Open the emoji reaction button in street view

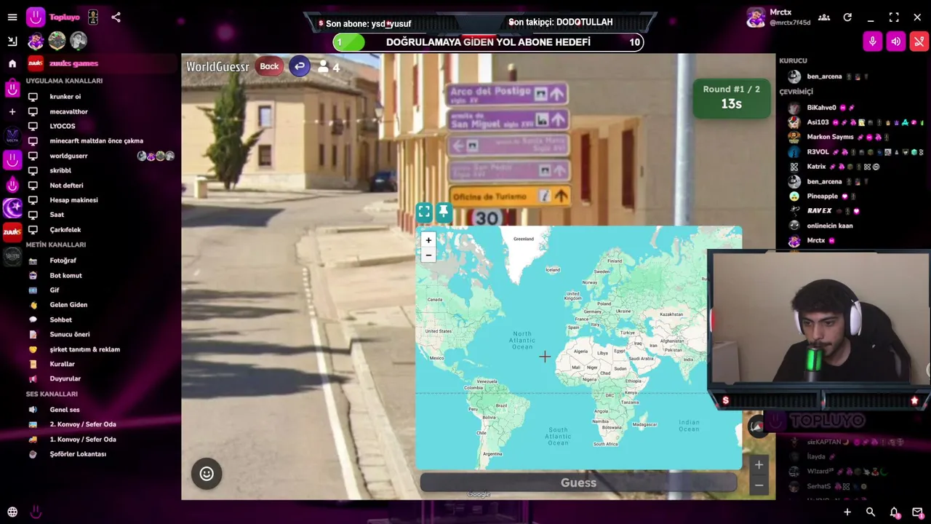[x=207, y=474]
